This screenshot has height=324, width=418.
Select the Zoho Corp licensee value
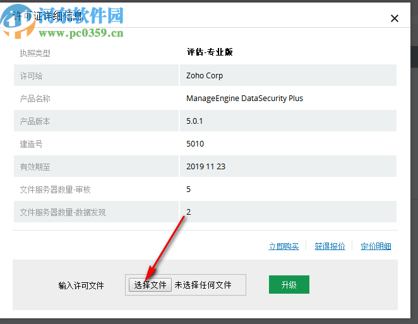coord(205,76)
